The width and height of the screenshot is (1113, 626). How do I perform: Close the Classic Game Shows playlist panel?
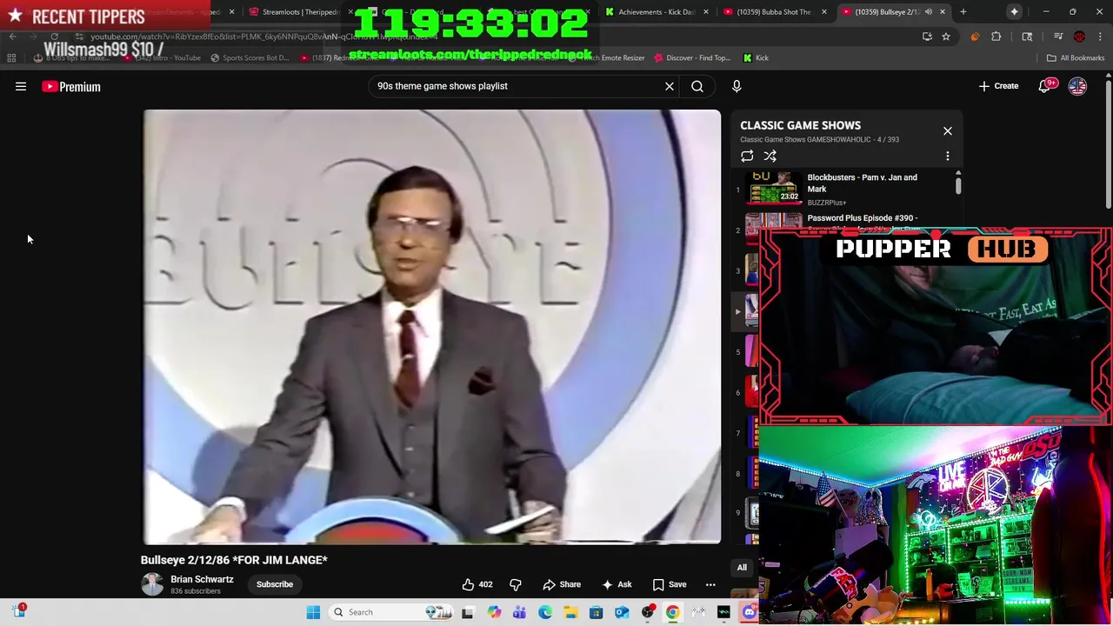pyautogui.click(x=948, y=131)
